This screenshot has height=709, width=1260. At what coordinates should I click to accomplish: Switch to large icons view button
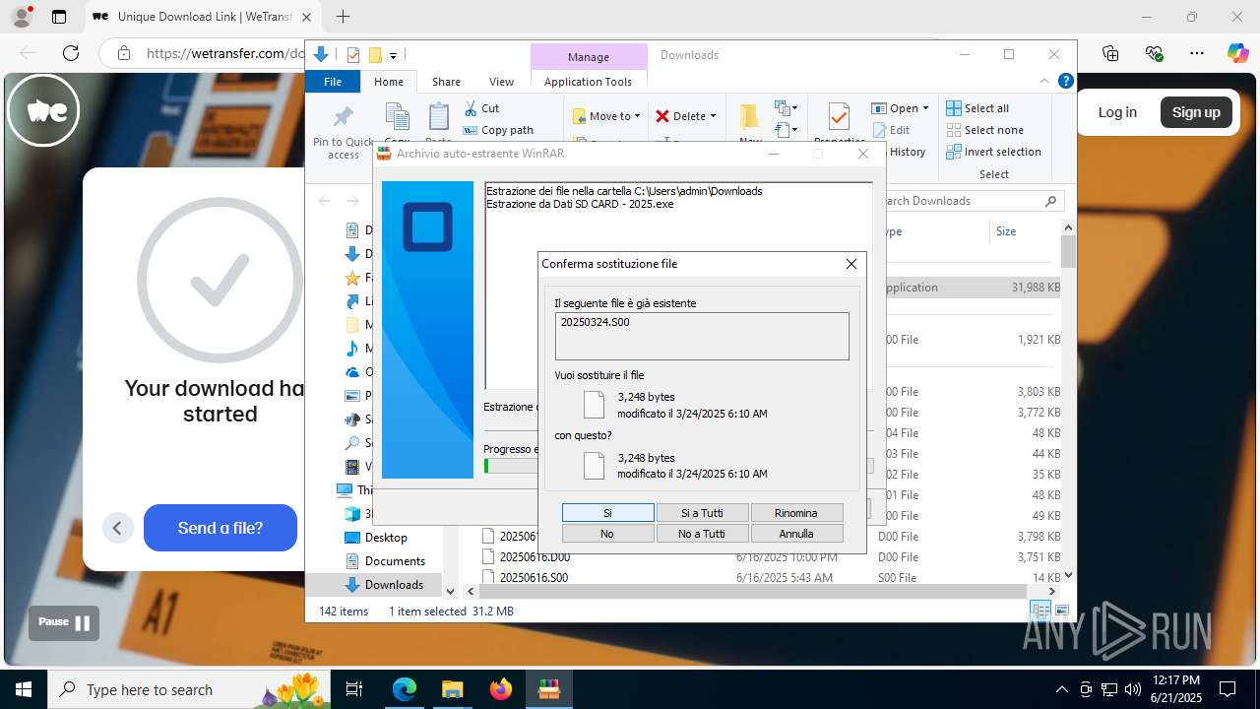pyautogui.click(x=1062, y=612)
